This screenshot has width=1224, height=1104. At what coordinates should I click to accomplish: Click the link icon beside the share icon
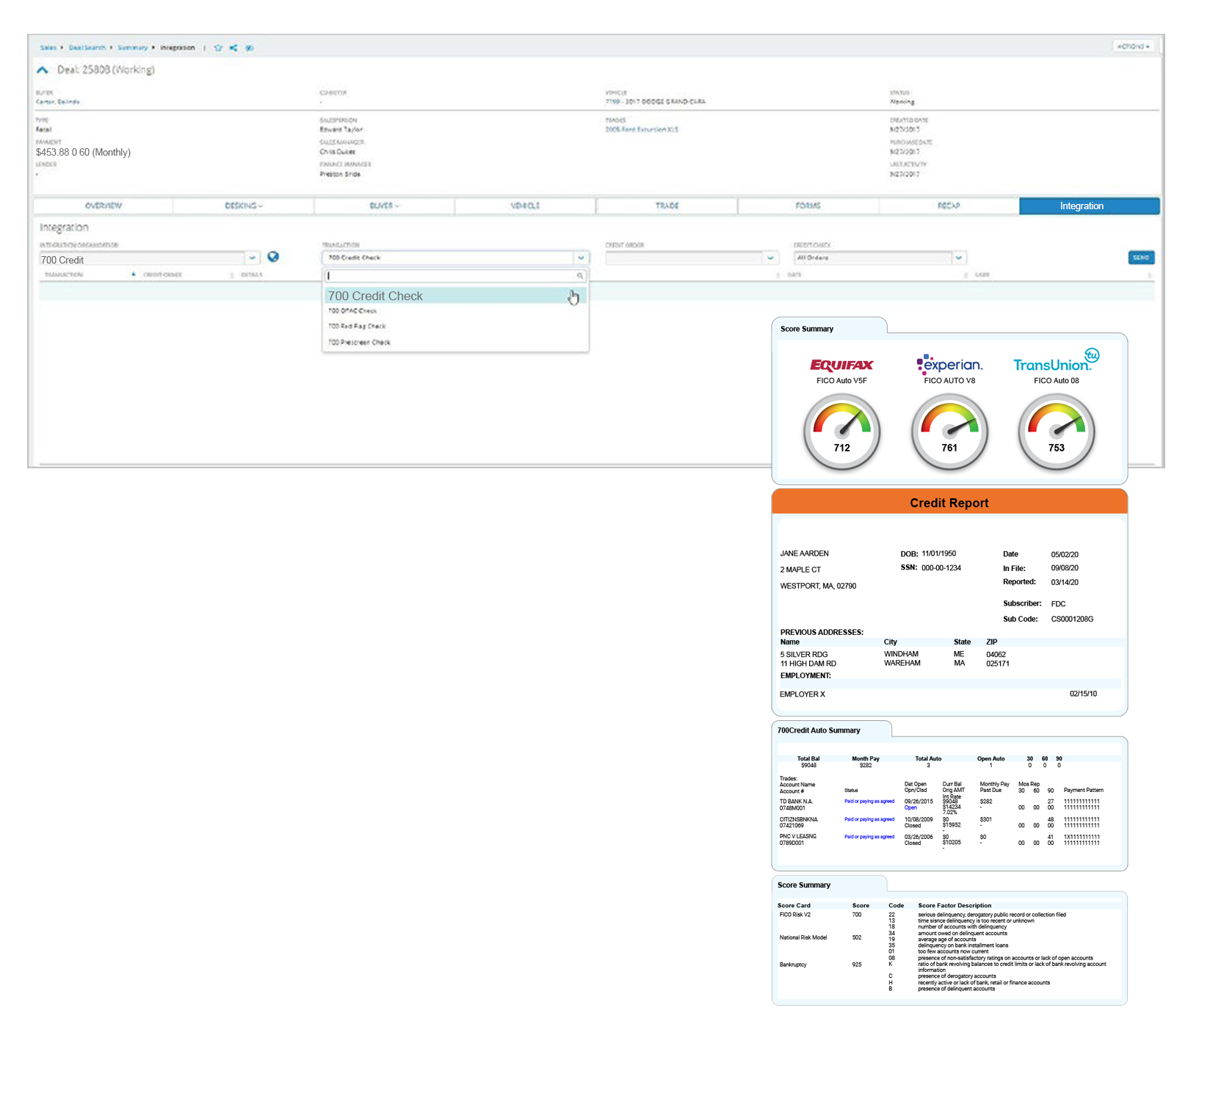pos(250,48)
